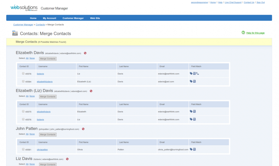Click address card icon for lizdavis under Elizabeth (Liz) Davis
Image resolution: width=279 pixels, height=166 pixels.
(x=194, y=119)
